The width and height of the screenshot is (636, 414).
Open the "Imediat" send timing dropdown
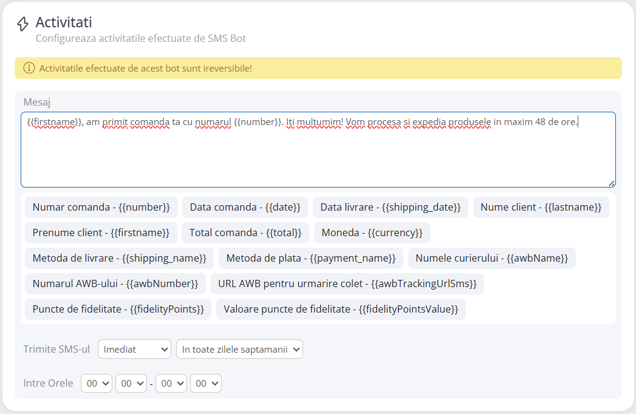tap(134, 349)
